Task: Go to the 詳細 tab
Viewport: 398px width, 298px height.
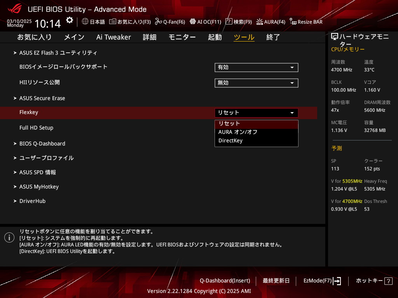Action: pyautogui.click(x=150, y=37)
